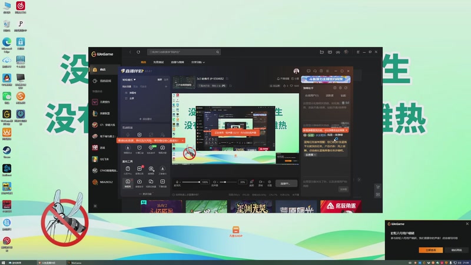Image resolution: width=471 pixels, height=265 pixels.
Task: Click the add source plus button
Action: click(x=145, y=119)
